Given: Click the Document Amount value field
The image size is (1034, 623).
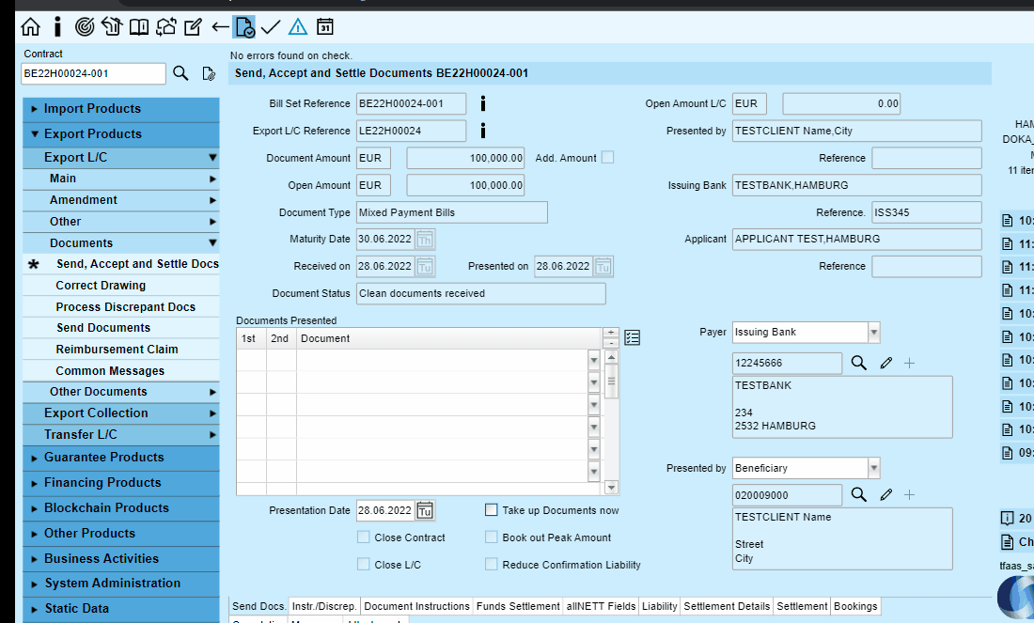Looking at the screenshot, I should [x=465, y=158].
